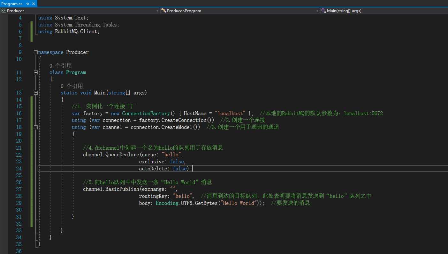Click the factory variable name on line 16
Screen dimensions: 448x254
point(93,113)
